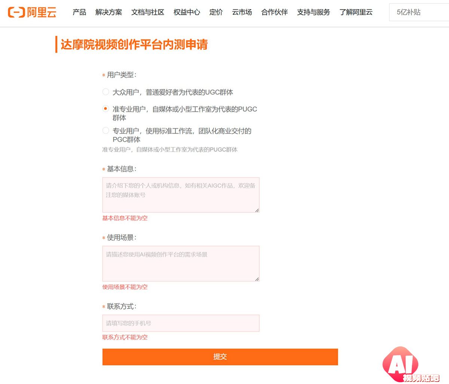Screen dimensions: 449x384
Task: Open the 了解阿里云 nav item
Action: [356, 12]
